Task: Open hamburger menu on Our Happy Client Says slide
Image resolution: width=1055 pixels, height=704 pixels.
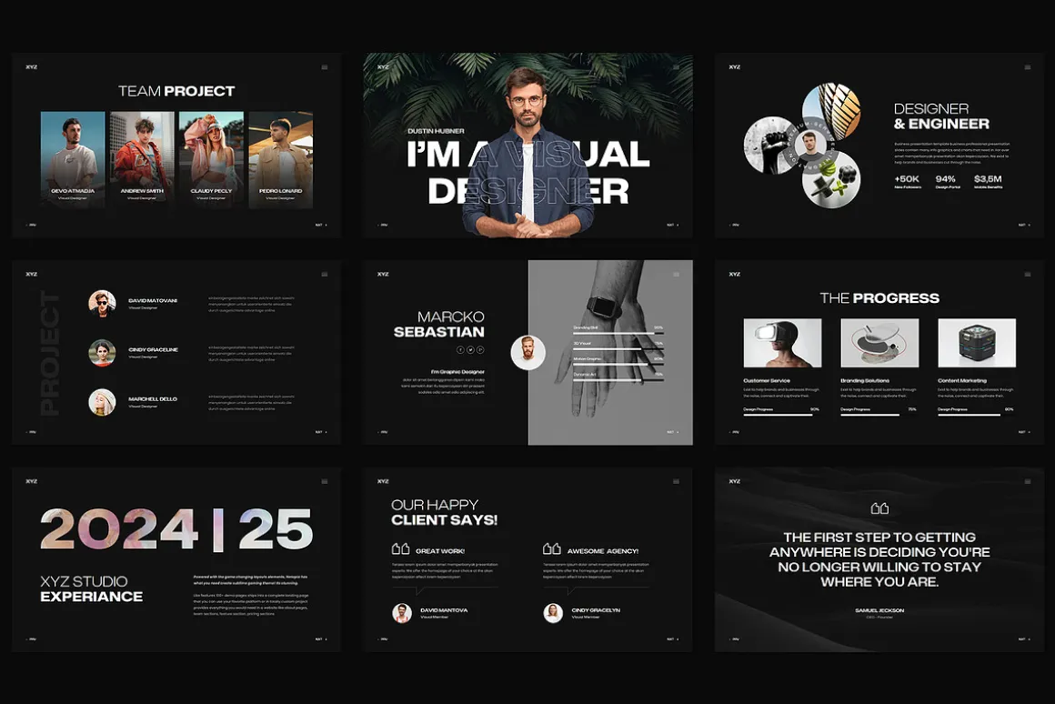Action: tap(676, 481)
